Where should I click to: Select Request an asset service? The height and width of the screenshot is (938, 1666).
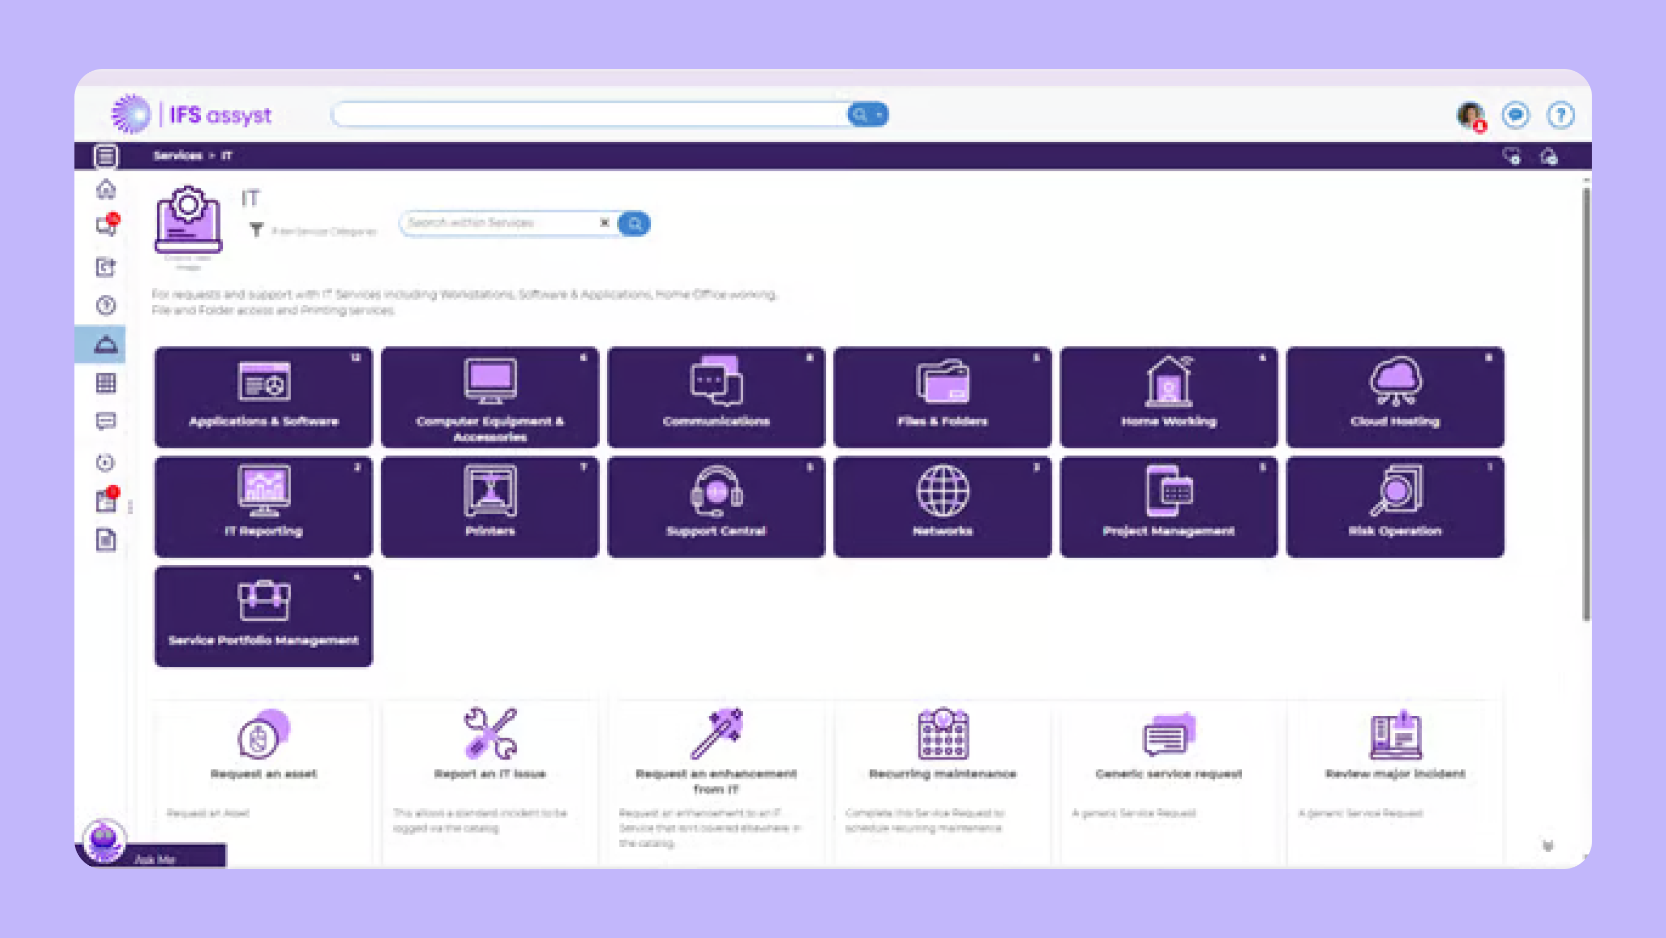point(263,782)
